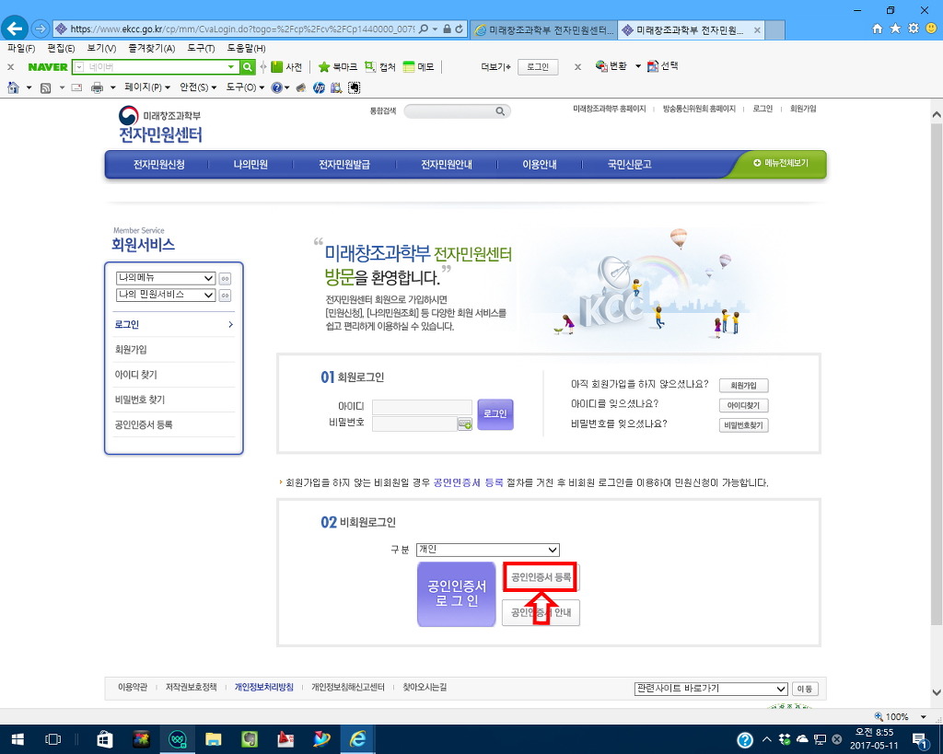
Task: Click 비밀번호 찾기 in the sidebar
Action: tap(140, 400)
